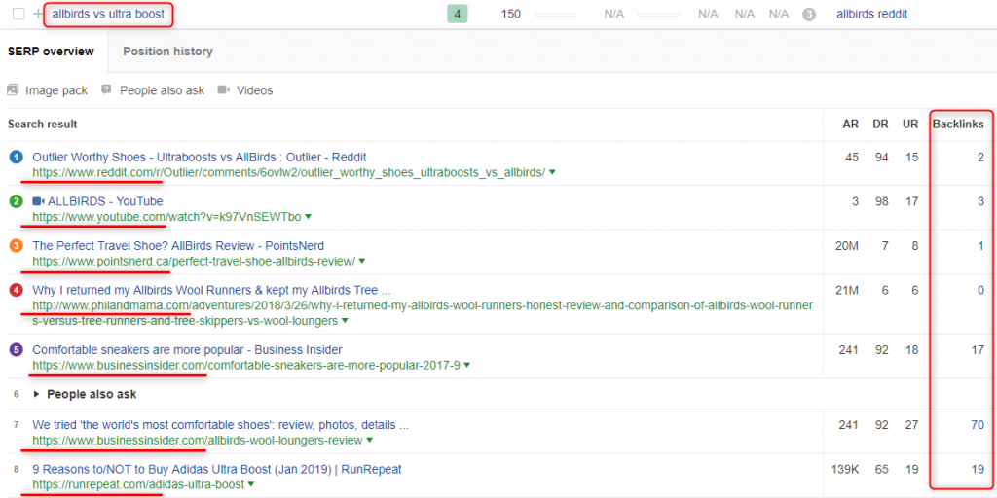Click AR value 139K in the RunRepeat row
Image resolution: width=997 pixels, height=498 pixels.
(845, 470)
